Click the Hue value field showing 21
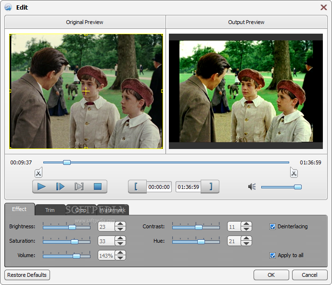 coord(234,241)
